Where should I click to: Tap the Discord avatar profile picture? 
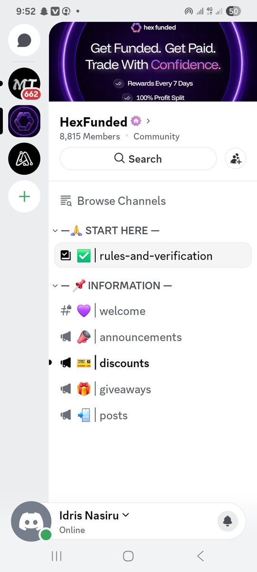point(31,521)
